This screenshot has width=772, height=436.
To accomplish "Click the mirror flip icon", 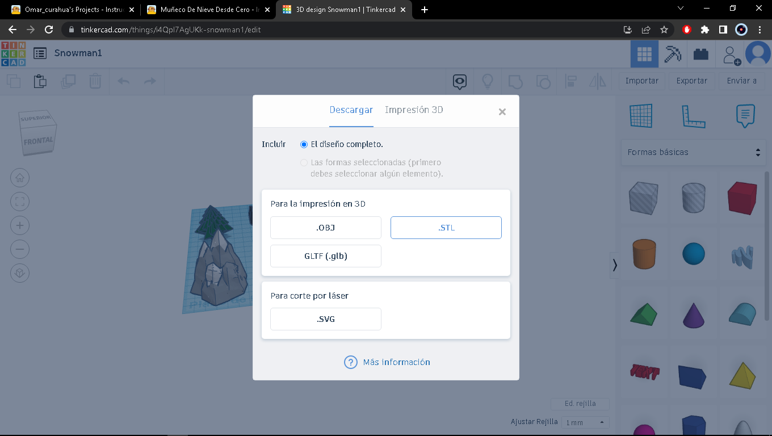I will tap(598, 81).
